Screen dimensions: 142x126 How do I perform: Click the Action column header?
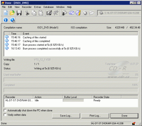tap(48, 97)
